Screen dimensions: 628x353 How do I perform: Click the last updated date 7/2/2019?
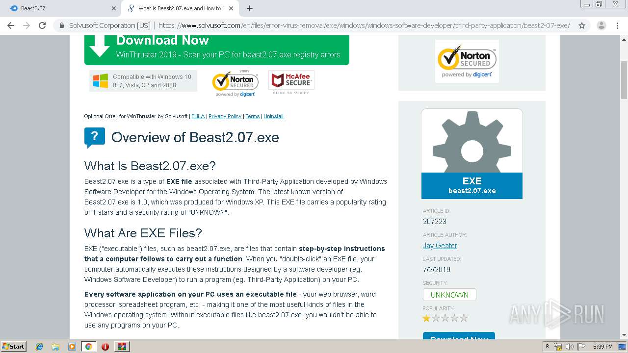click(x=437, y=269)
